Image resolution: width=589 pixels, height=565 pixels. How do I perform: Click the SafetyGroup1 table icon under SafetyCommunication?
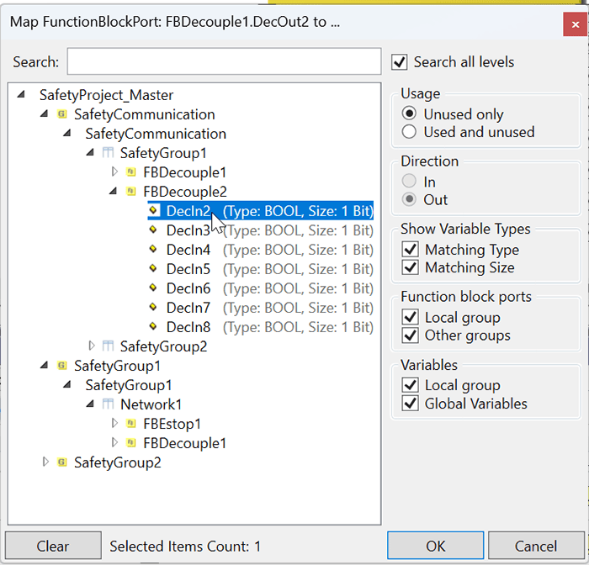click(108, 153)
